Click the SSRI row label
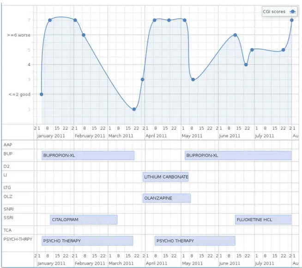The image size is (302, 268). click(8, 218)
